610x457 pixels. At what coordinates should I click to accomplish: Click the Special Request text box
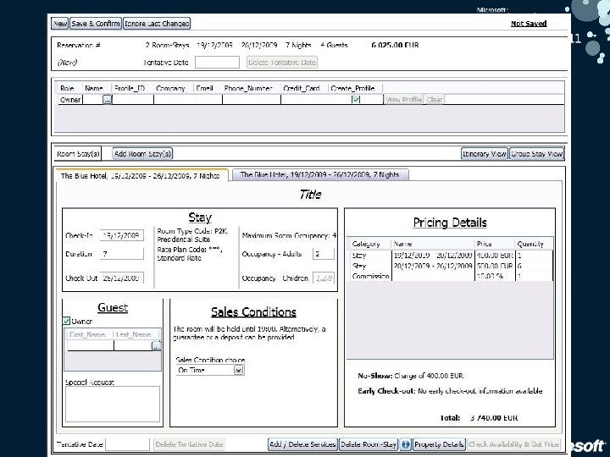click(112, 406)
